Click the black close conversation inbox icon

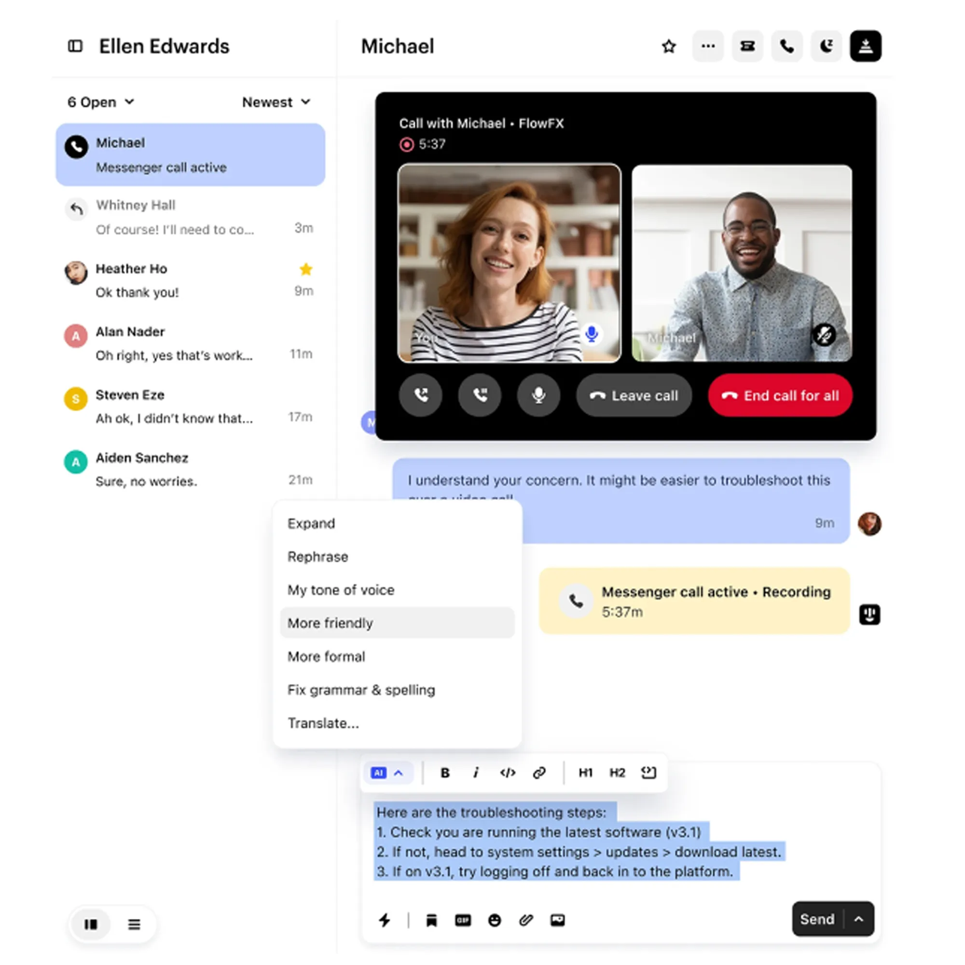(x=866, y=46)
